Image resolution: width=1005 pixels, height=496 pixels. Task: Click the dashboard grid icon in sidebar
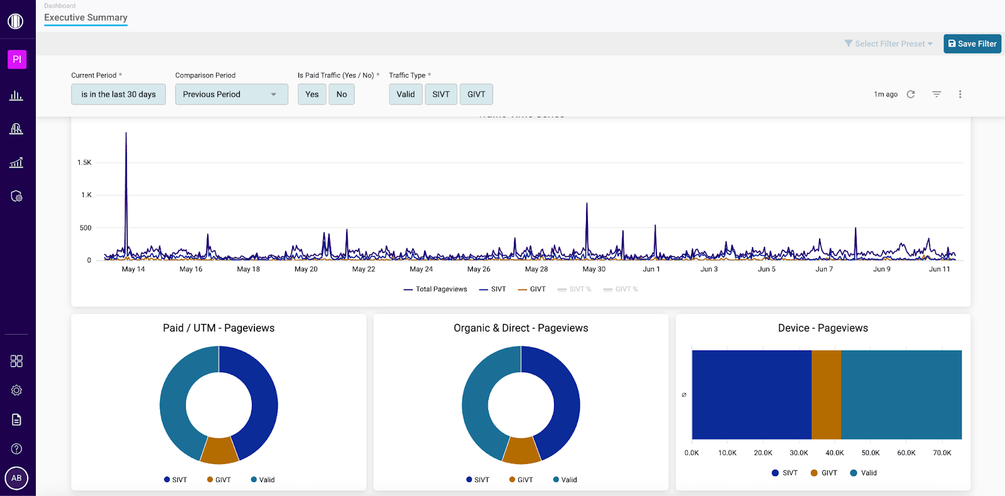(16, 361)
